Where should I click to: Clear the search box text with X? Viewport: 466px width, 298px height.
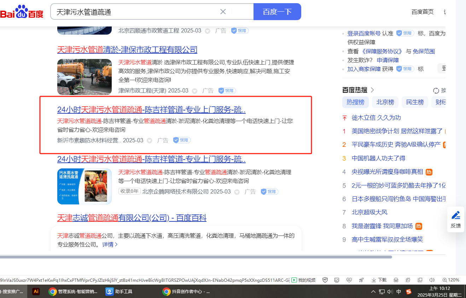pos(223,12)
